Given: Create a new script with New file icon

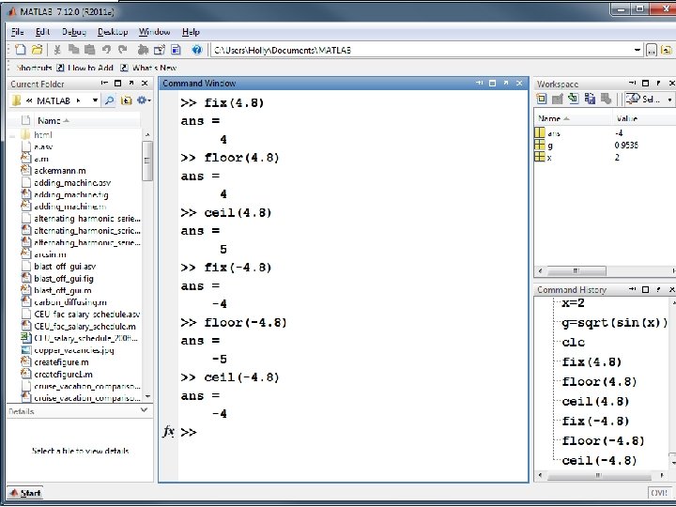Looking at the screenshot, I should point(21,50).
